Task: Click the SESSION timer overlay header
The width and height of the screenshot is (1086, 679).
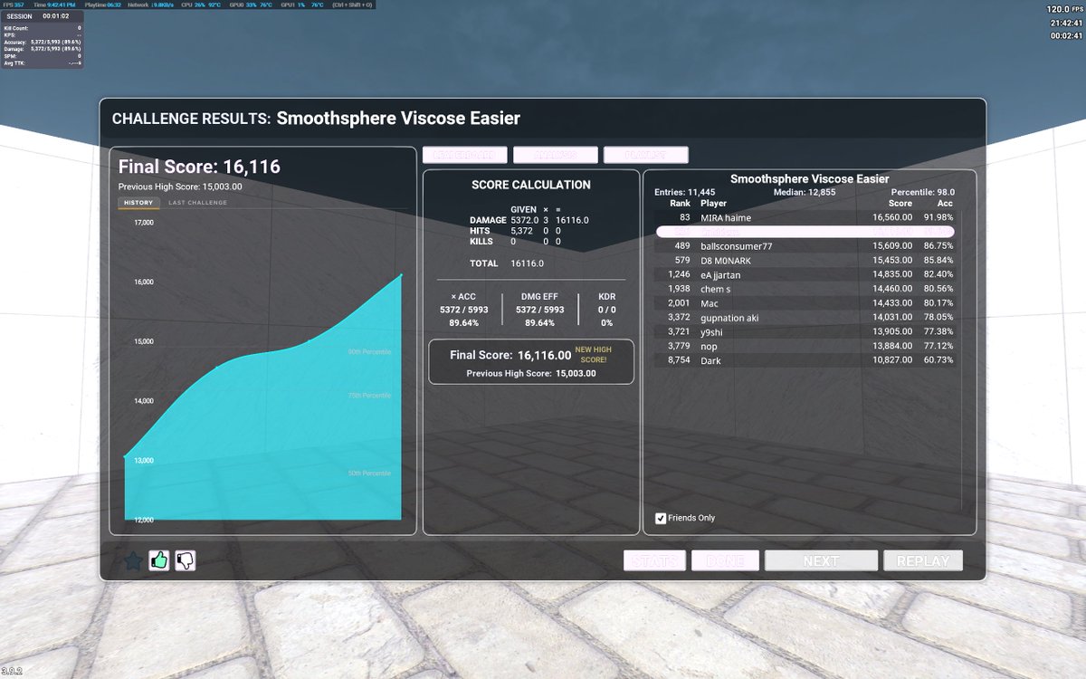Action: pyautogui.click(x=43, y=16)
